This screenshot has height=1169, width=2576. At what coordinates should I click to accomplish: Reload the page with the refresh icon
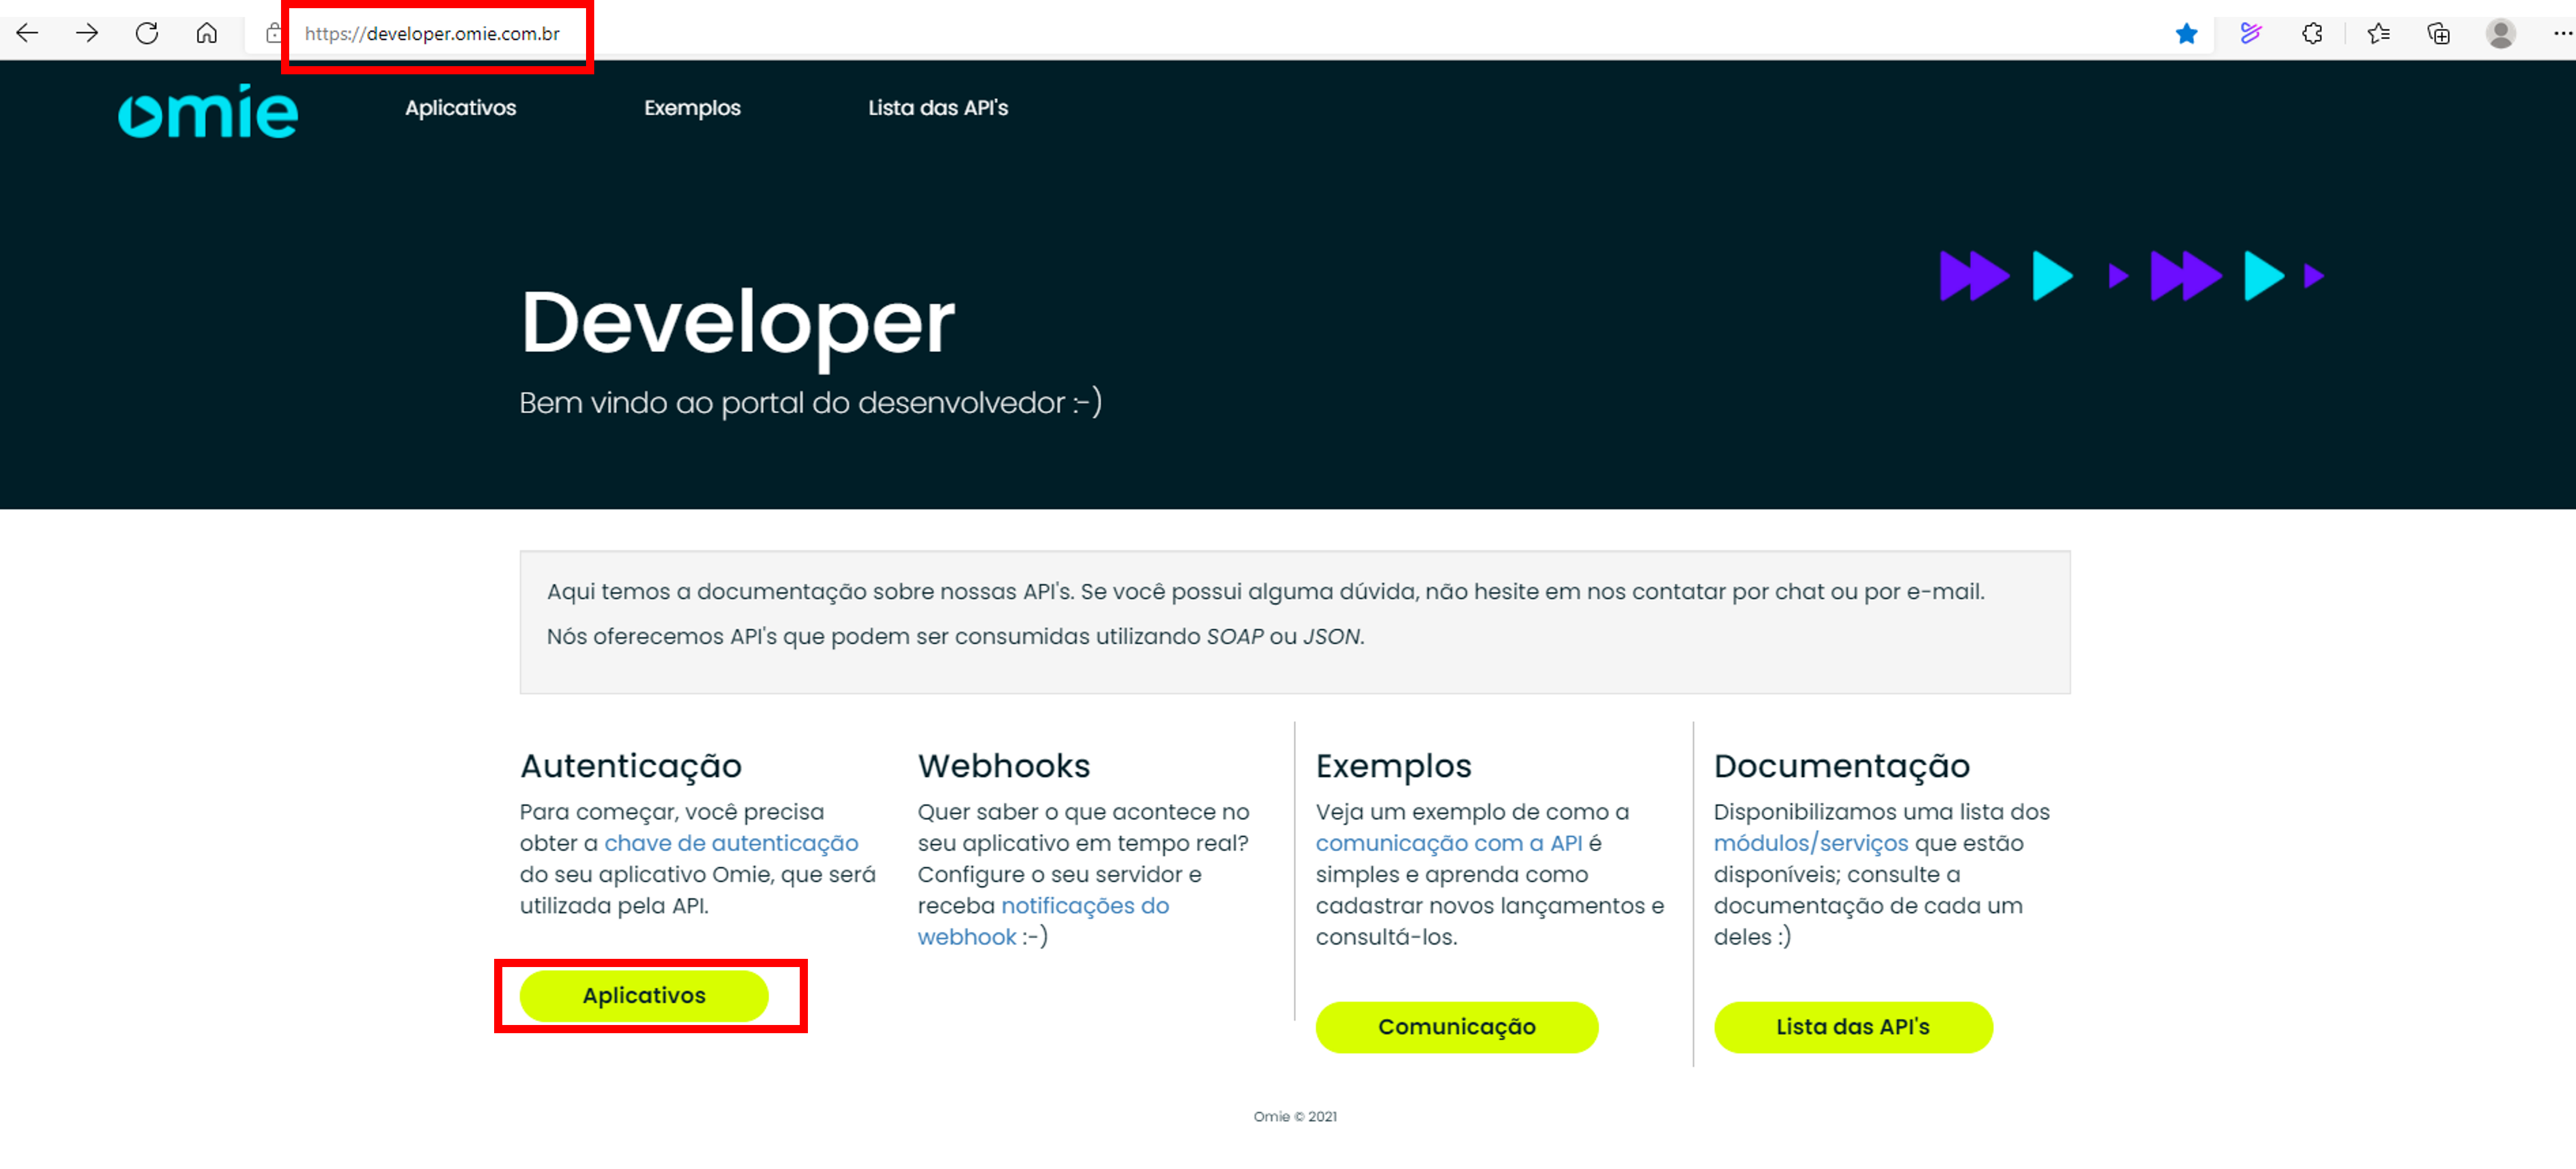[147, 33]
